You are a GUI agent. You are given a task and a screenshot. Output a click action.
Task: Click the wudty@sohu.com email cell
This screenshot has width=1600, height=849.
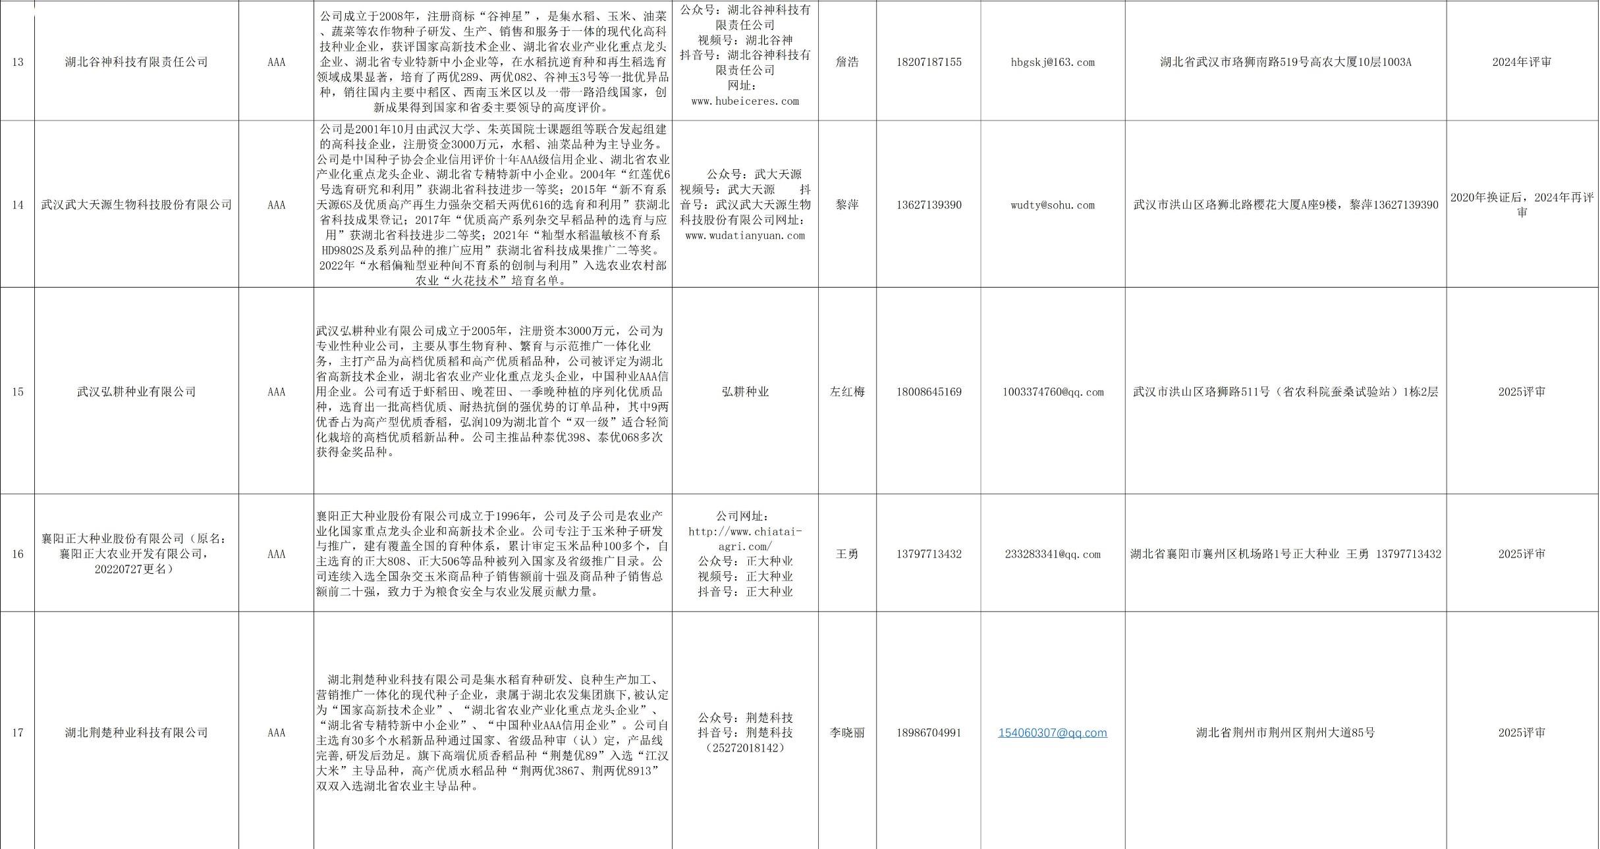pyautogui.click(x=1053, y=205)
